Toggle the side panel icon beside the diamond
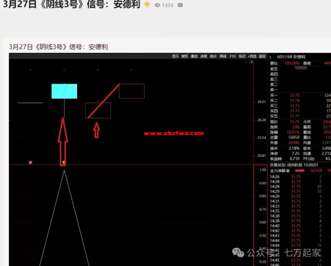The height and width of the screenshot is (266, 331). [251, 62]
